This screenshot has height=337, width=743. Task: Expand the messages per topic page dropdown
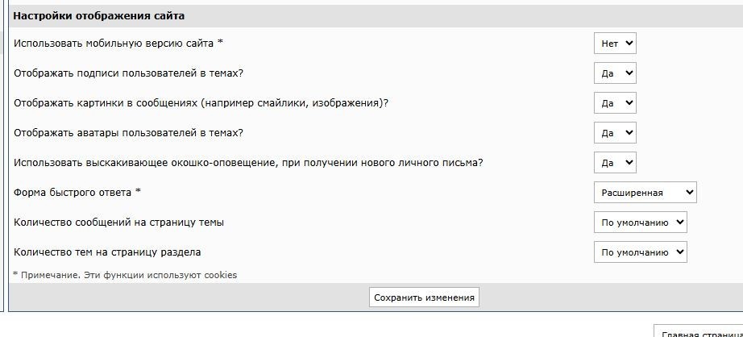(x=640, y=223)
